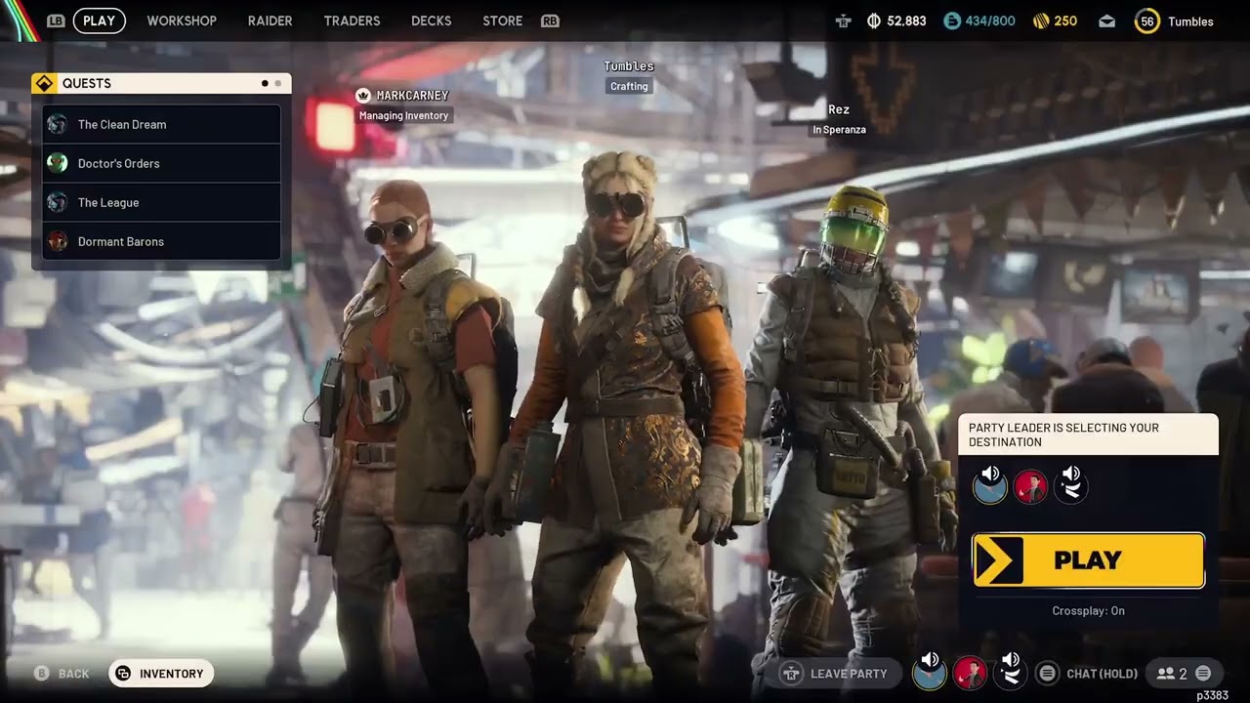
Task: Click The League quest icon
Action: (x=58, y=202)
